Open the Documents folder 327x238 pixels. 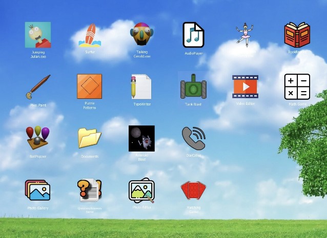click(90, 138)
